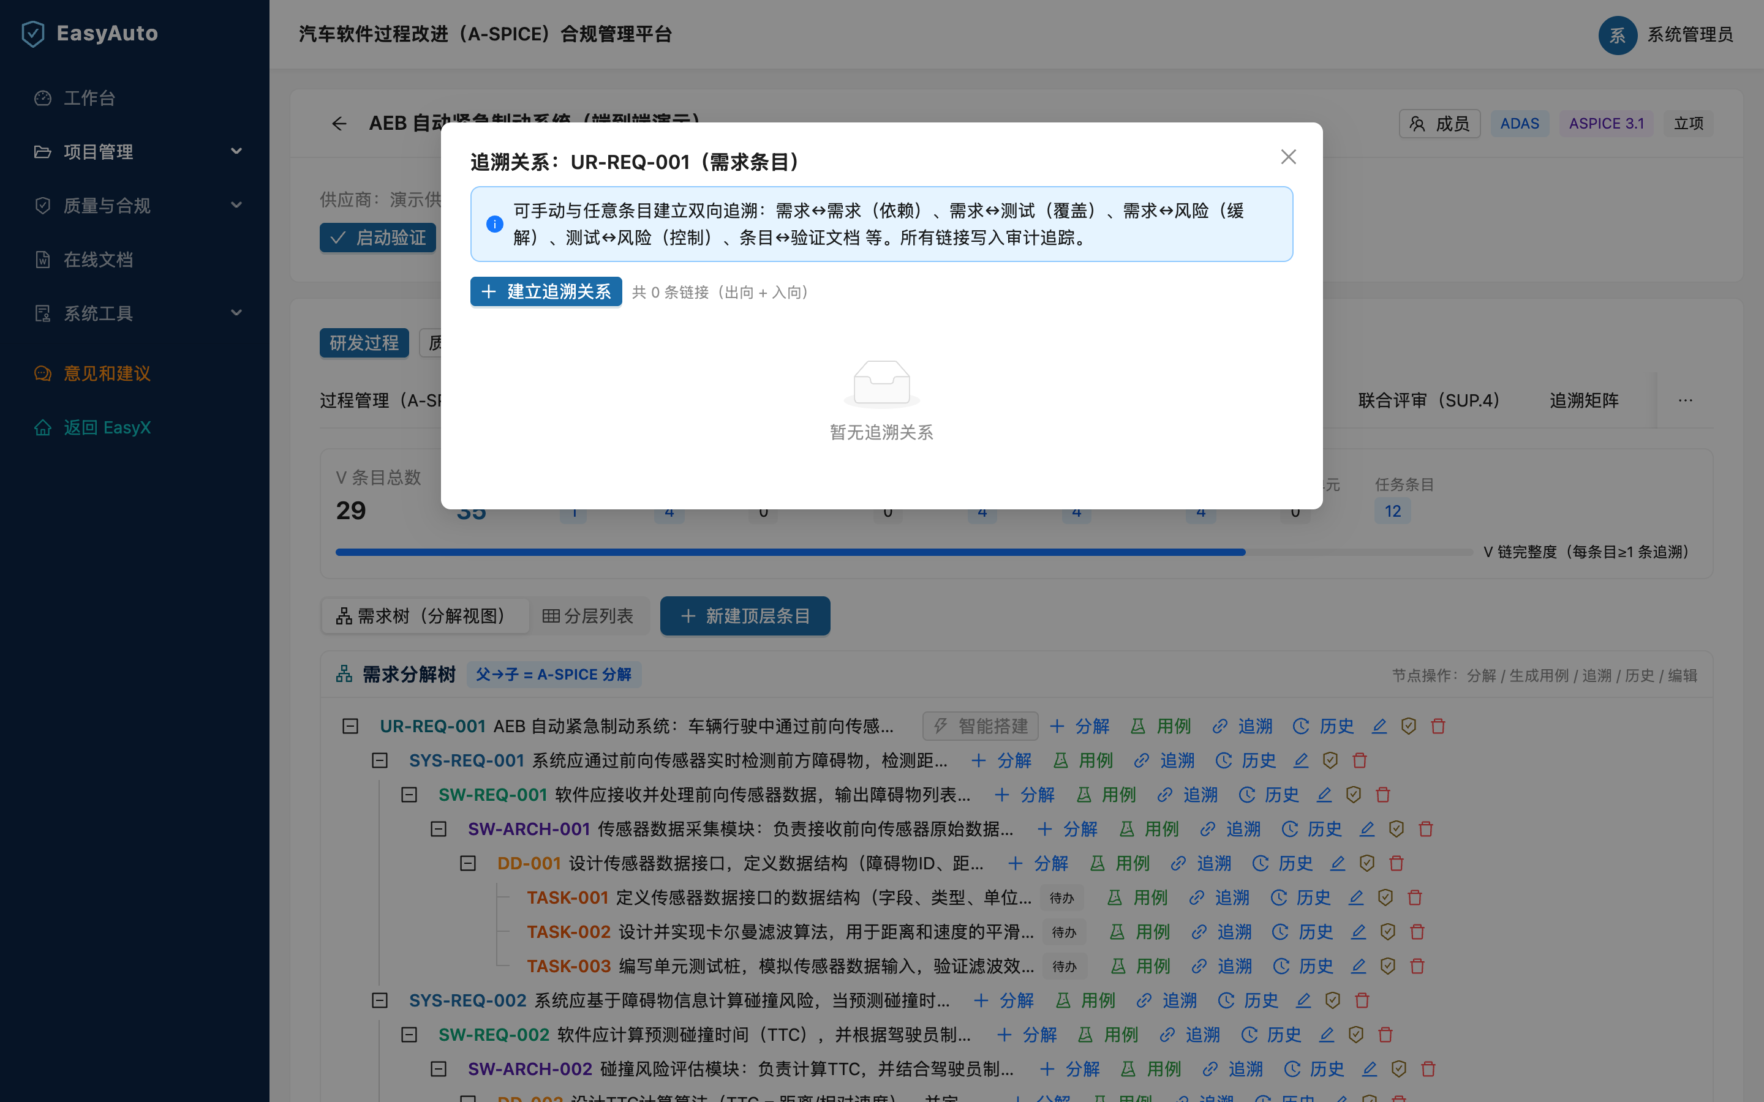Select 需求树（分解视图）view

(425, 616)
